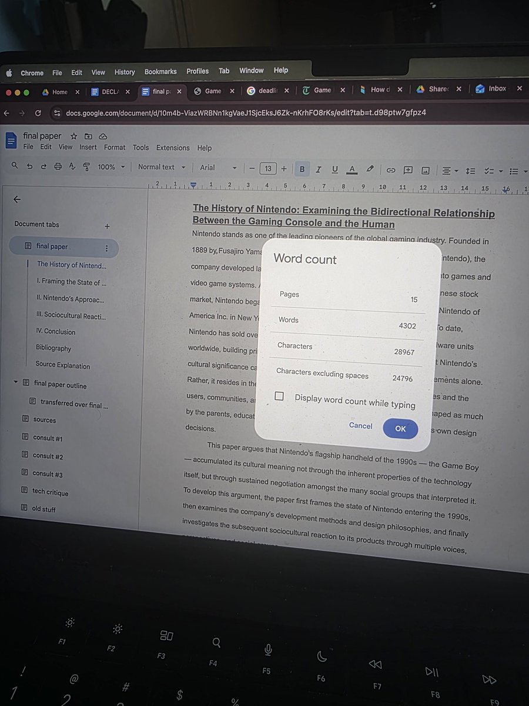Open the Docs Help menu
Image resolution: width=529 pixels, height=706 pixels.
[204, 148]
